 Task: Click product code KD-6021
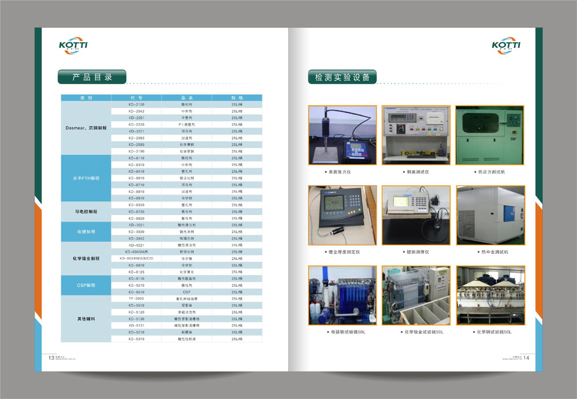pos(137,245)
